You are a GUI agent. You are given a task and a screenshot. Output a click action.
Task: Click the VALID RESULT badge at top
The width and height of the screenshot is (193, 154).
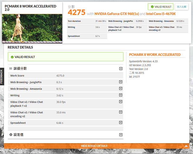[161, 7]
